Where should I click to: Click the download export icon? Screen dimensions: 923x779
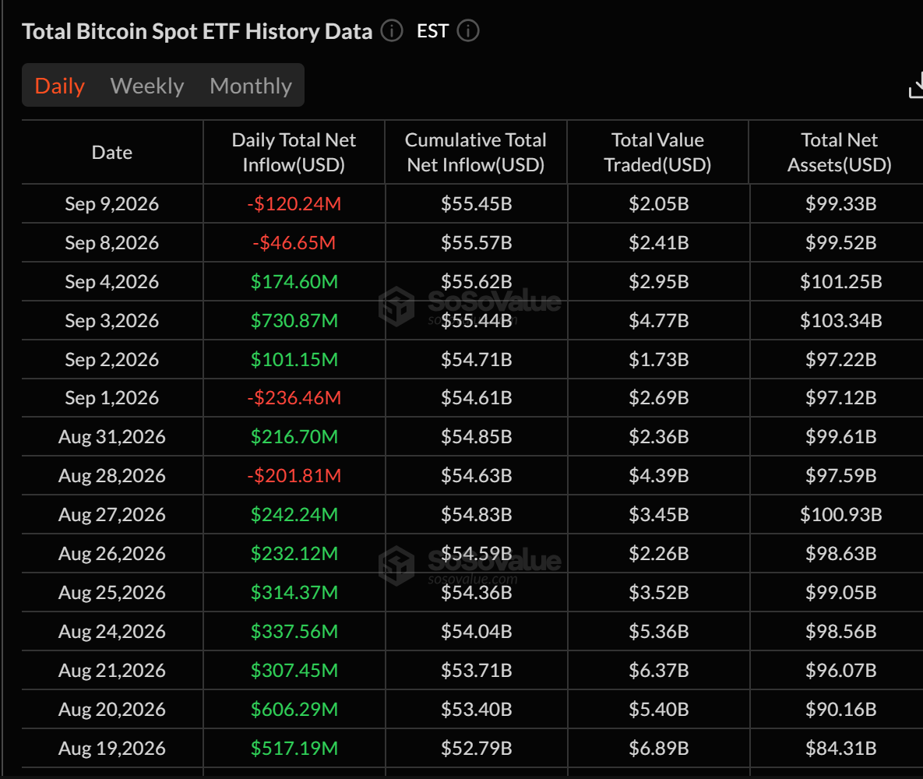[916, 86]
